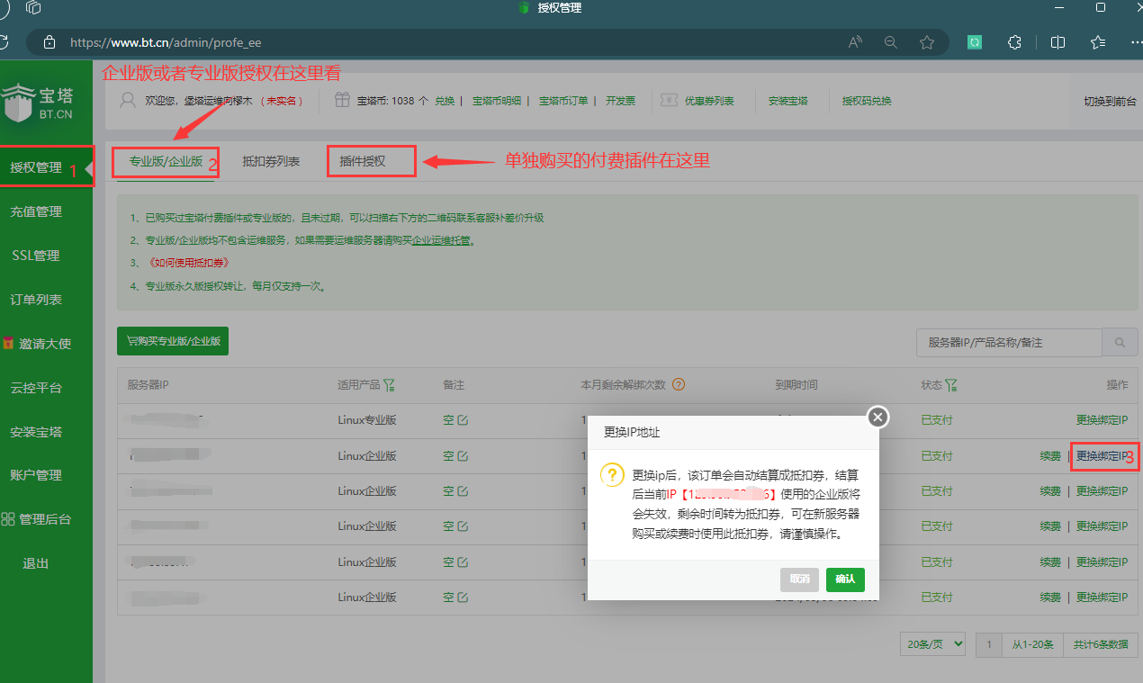The height and width of the screenshot is (683, 1143).
Task: Open 云控平台 in the sidebar
Action: coord(36,388)
